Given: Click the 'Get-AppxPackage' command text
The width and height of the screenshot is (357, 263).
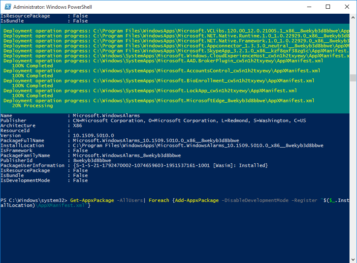Looking at the screenshot, I should 92,201.
